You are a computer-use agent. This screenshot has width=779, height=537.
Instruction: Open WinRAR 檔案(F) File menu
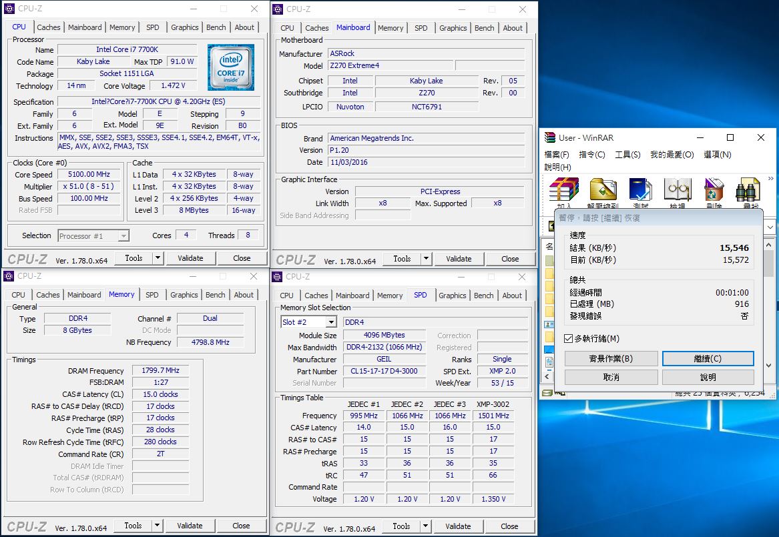coord(557,154)
